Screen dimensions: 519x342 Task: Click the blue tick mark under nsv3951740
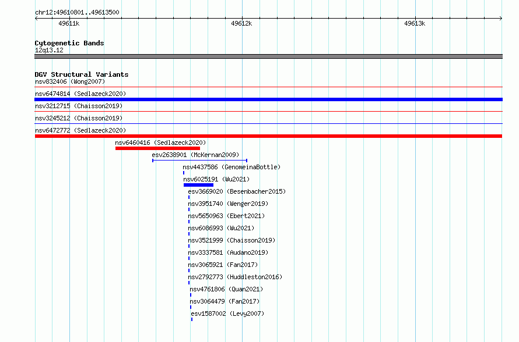[189, 209]
